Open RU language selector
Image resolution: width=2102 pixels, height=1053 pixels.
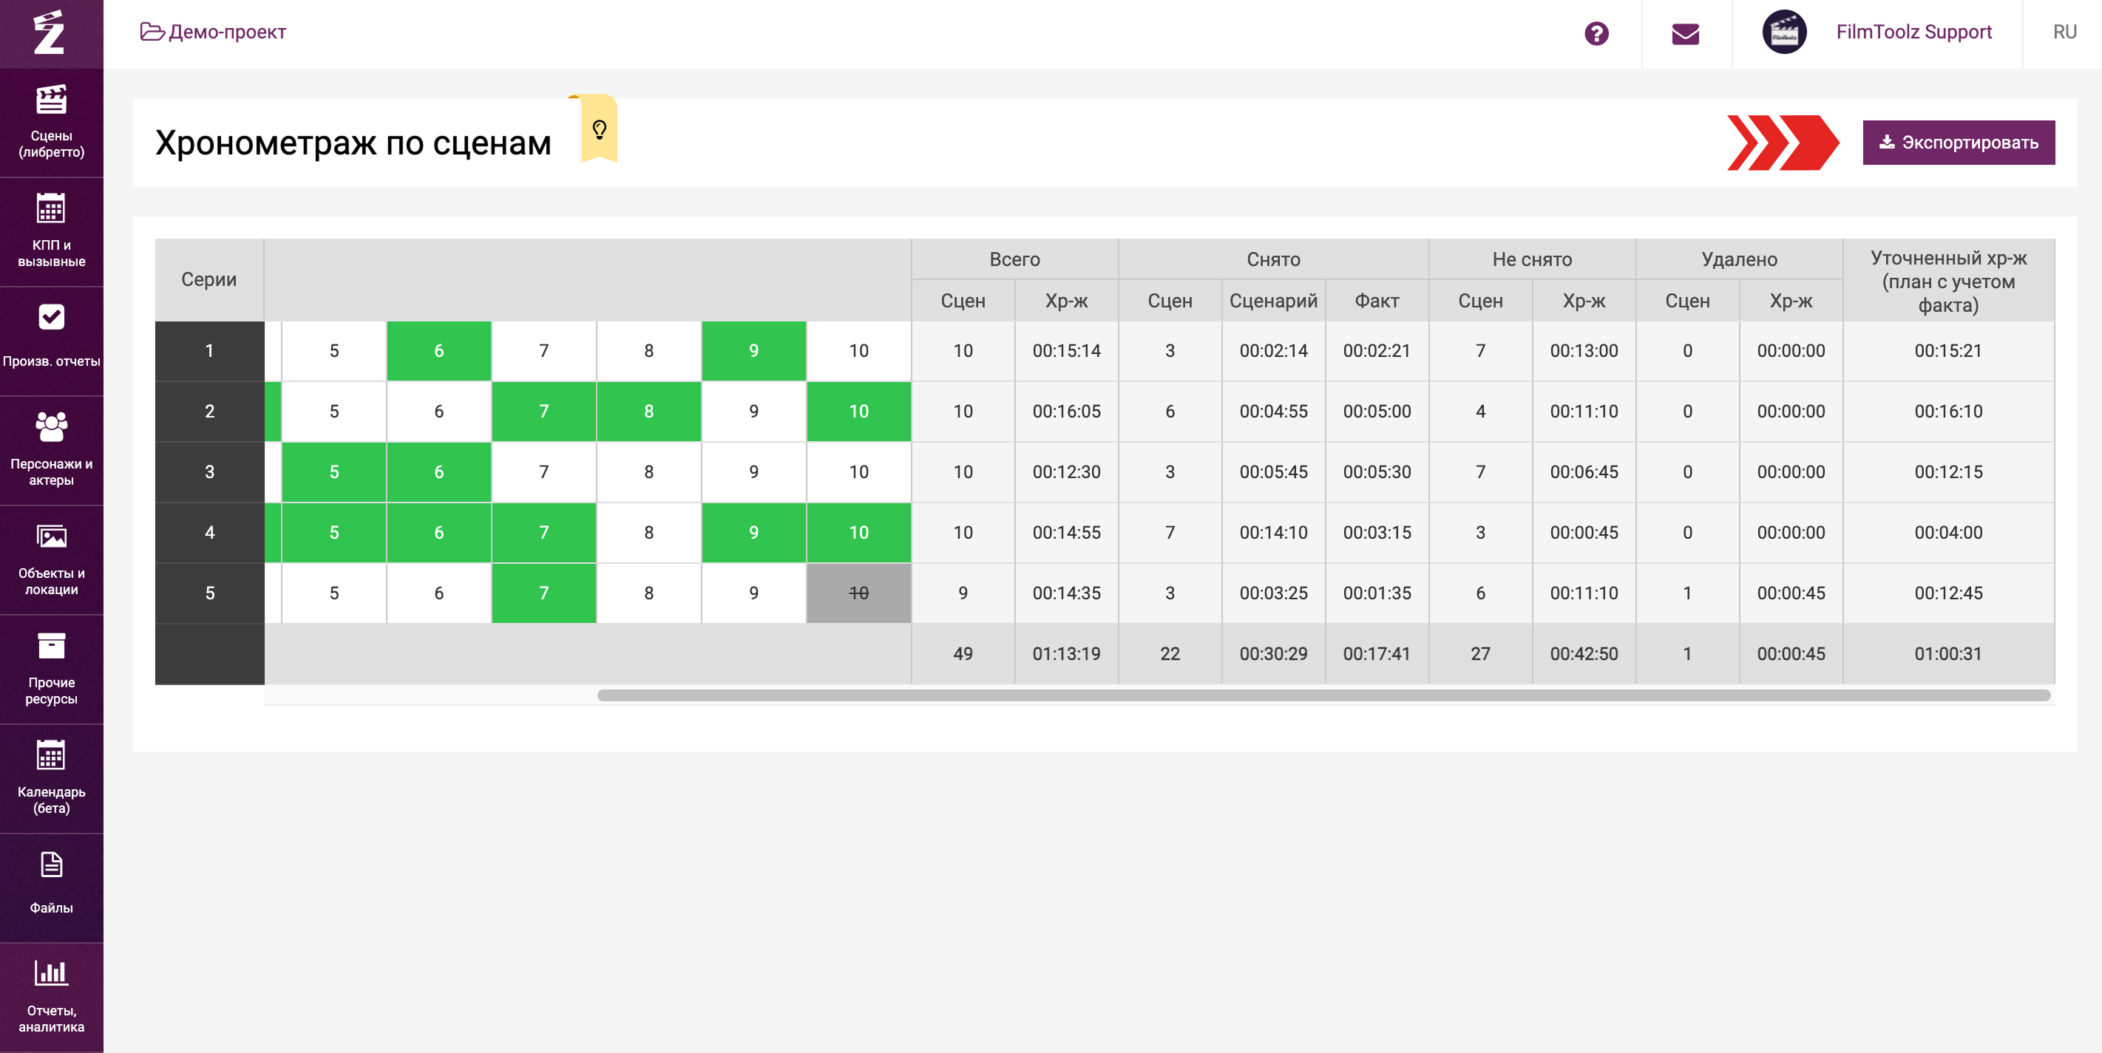pos(2064,32)
